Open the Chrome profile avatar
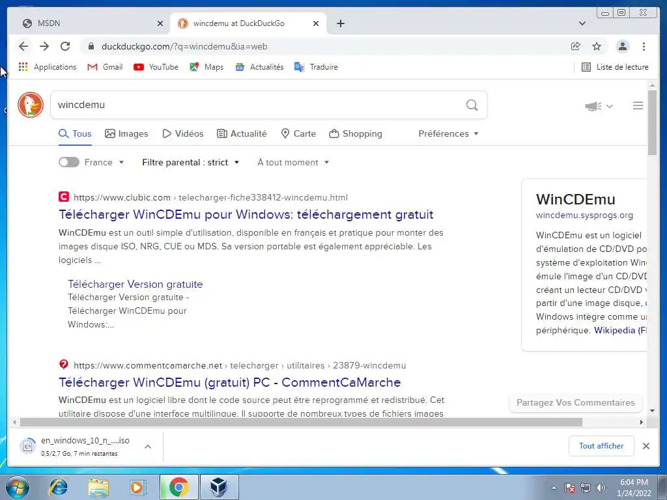Viewport: 667px width, 500px height. (622, 46)
